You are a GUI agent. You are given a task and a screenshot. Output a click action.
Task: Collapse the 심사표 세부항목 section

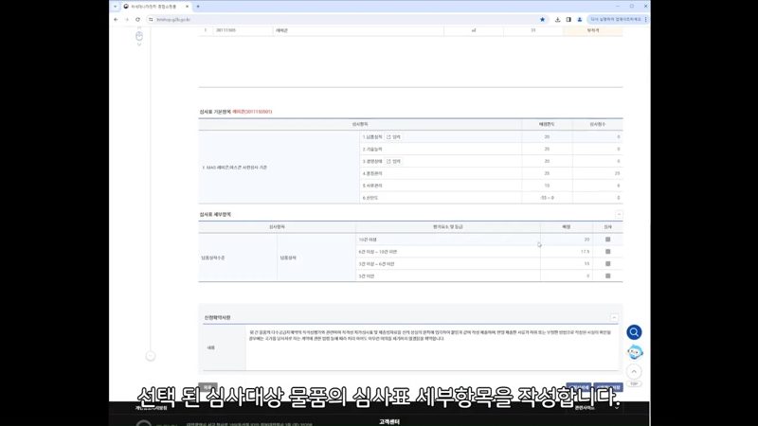pyautogui.click(x=619, y=215)
